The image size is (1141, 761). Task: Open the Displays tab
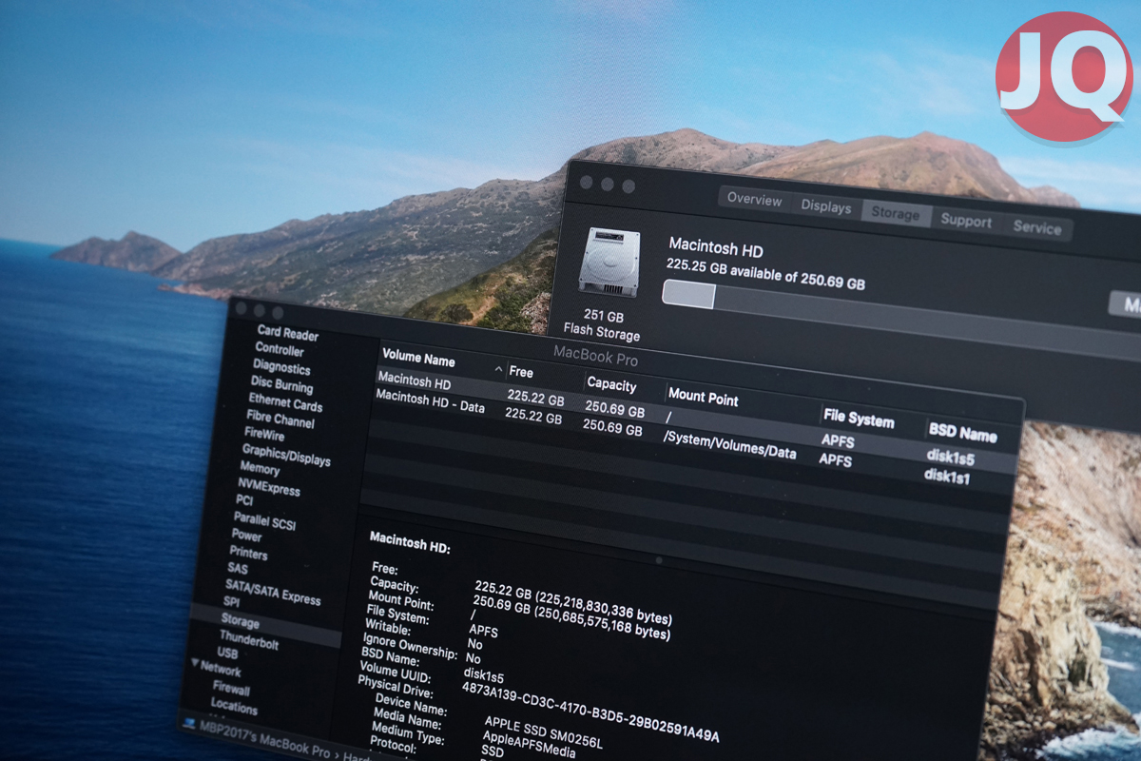click(x=825, y=205)
